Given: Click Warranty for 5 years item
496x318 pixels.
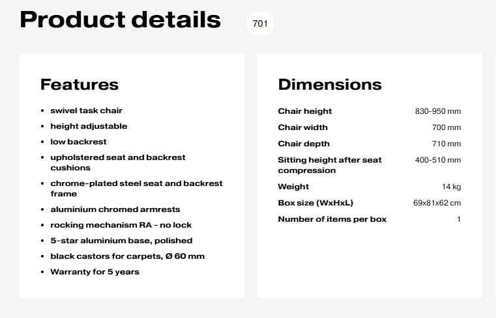Looking at the screenshot, I should coord(95,272).
